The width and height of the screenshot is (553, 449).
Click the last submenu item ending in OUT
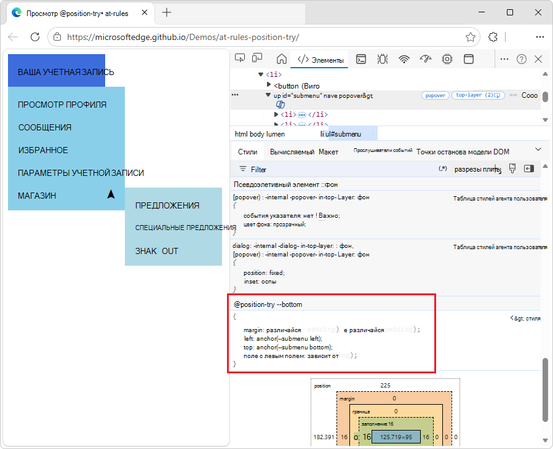[x=157, y=251]
